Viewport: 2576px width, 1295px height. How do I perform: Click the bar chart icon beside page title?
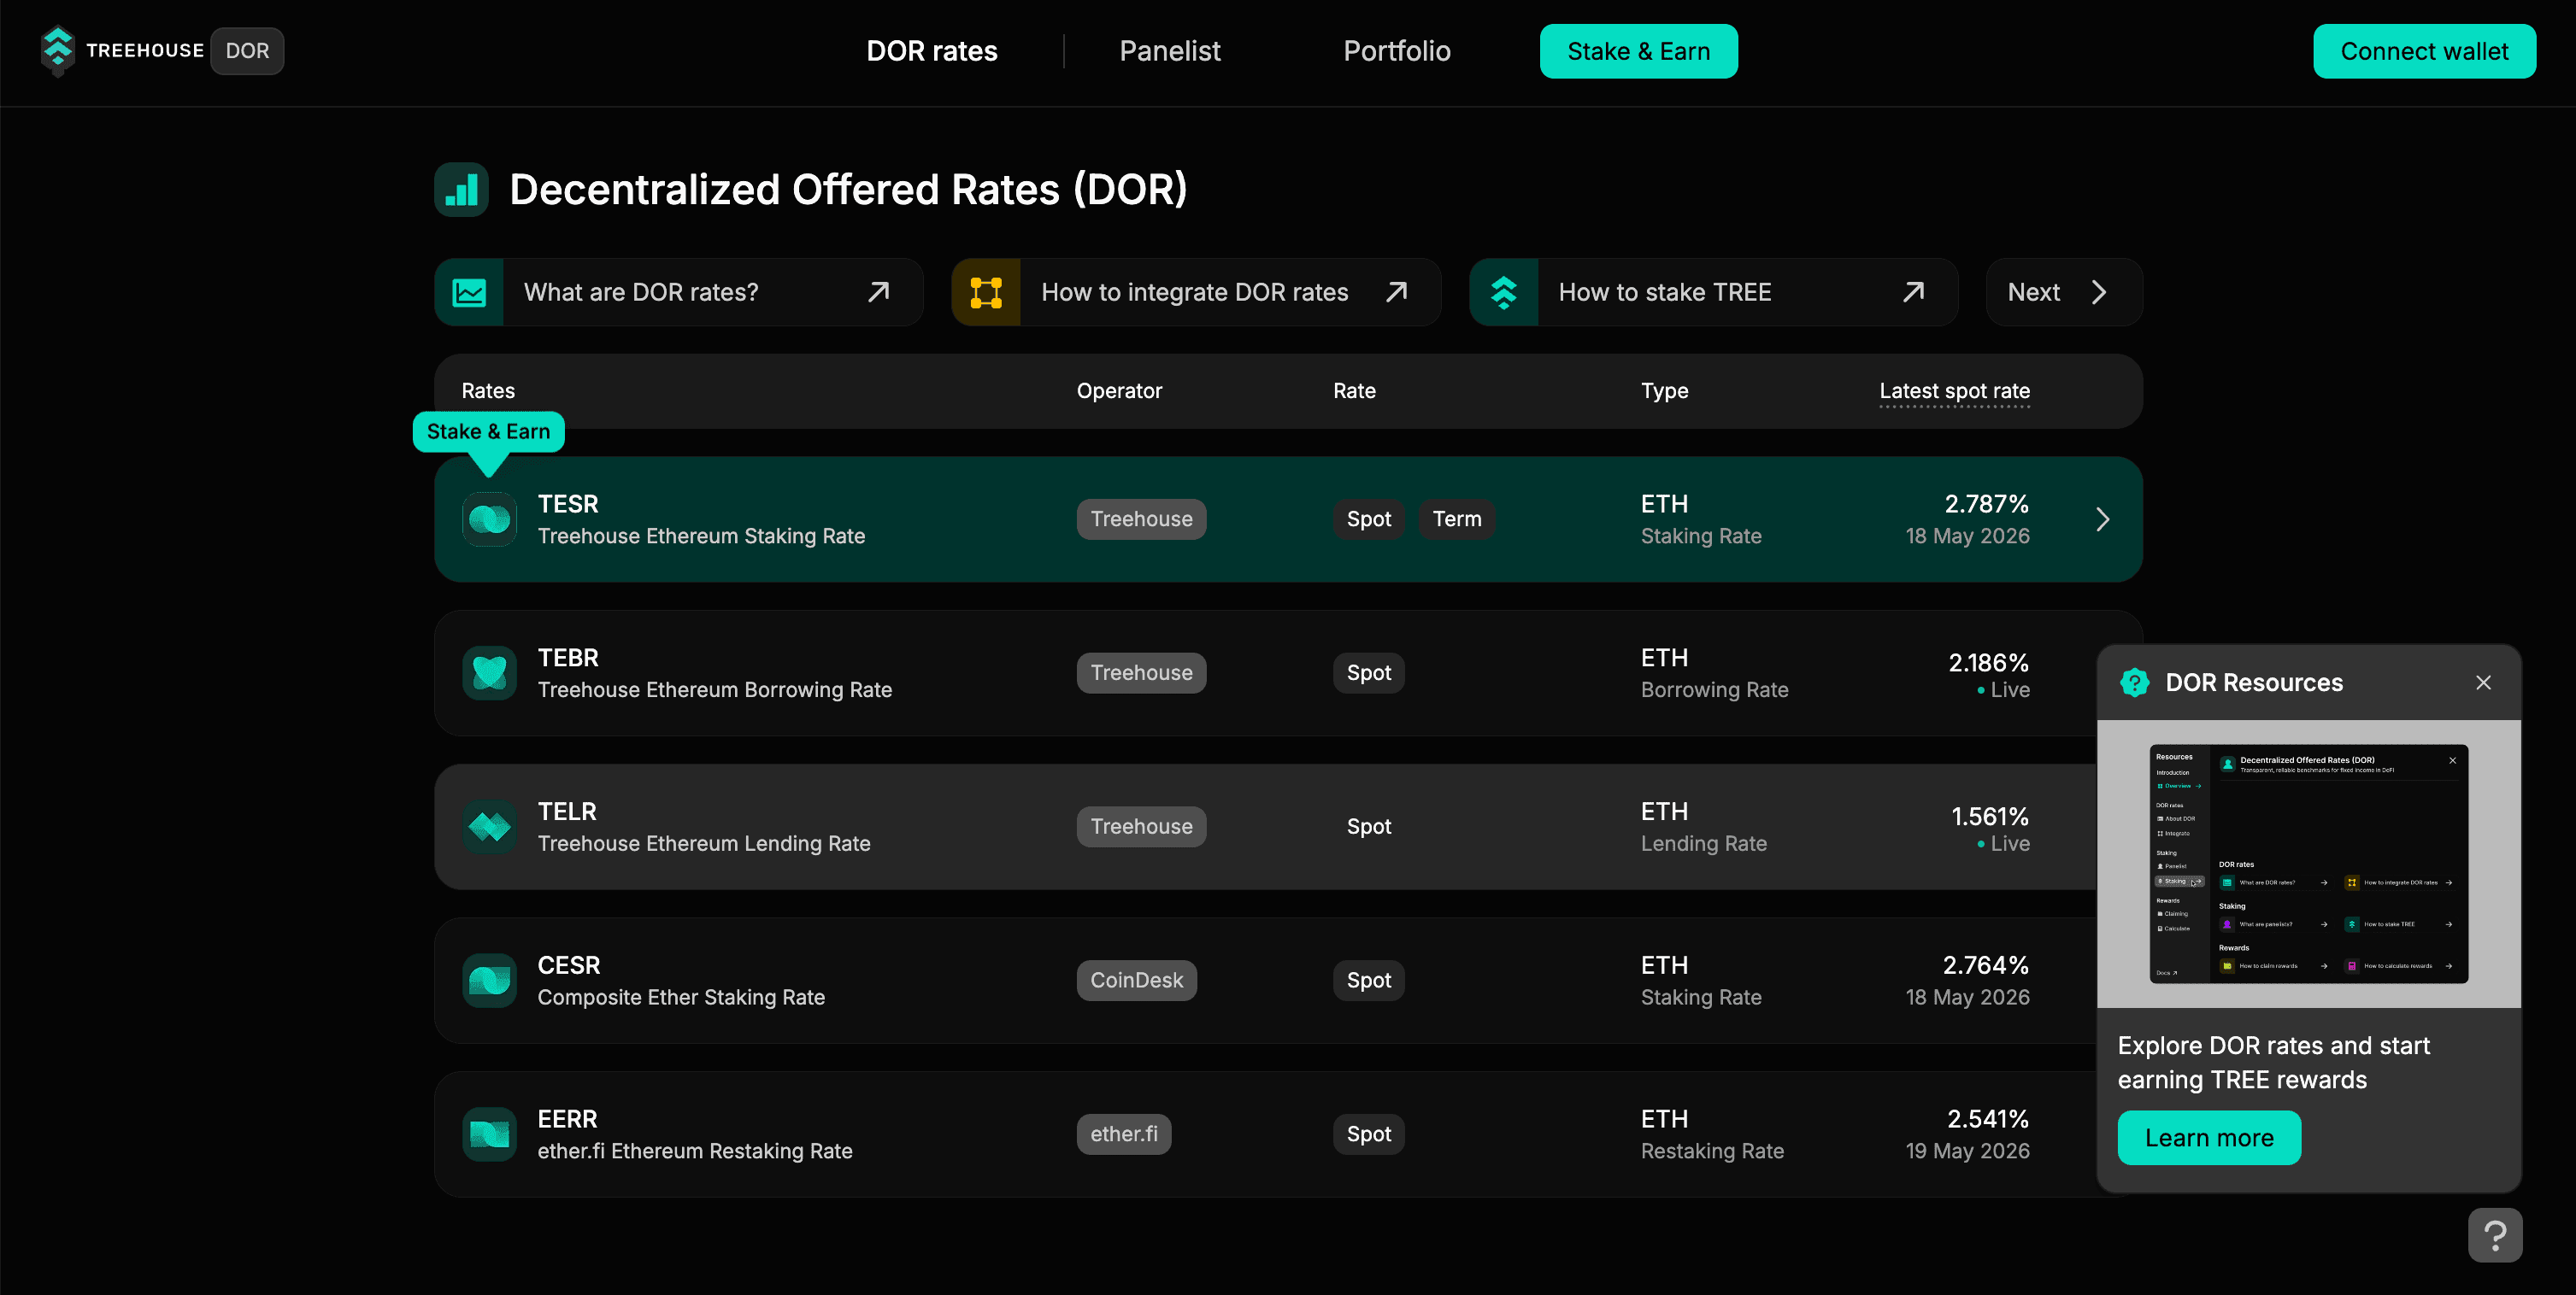click(461, 190)
